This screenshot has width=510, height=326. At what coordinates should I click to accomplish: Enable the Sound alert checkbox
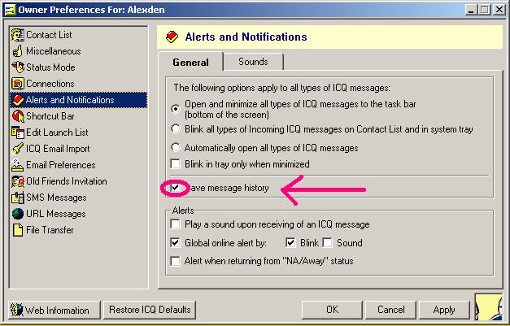click(x=328, y=242)
